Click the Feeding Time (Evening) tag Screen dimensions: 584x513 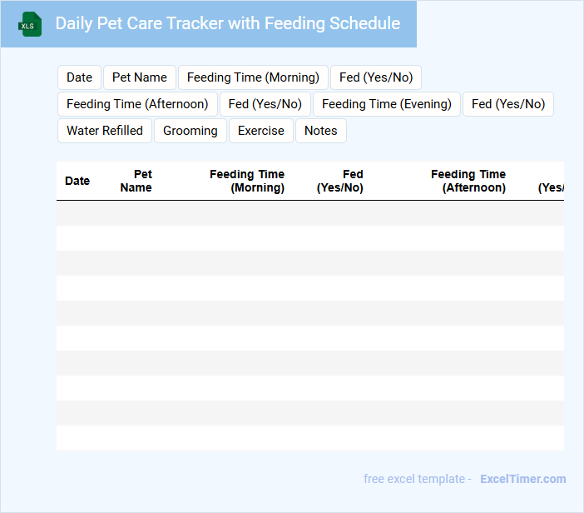[x=387, y=104]
